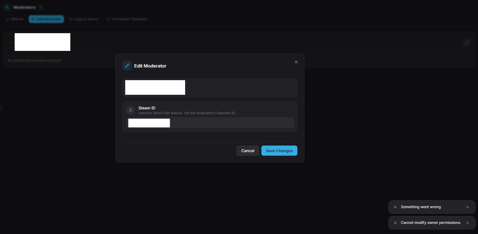Click the error icon on owner permissions toast

[x=395, y=223]
